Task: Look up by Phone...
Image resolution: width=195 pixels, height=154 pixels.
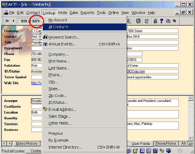Action: point(84,75)
